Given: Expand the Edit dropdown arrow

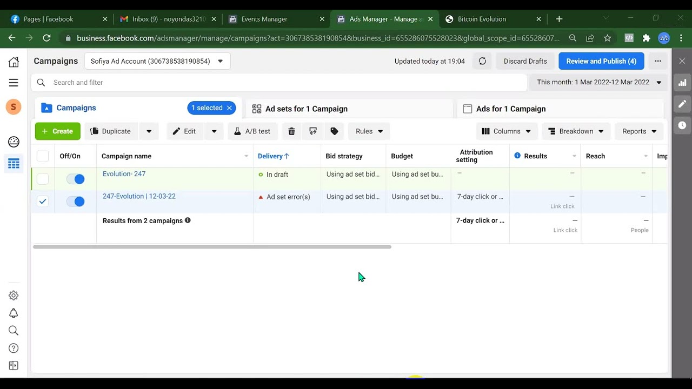Looking at the screenshot, I should (214, 131).
